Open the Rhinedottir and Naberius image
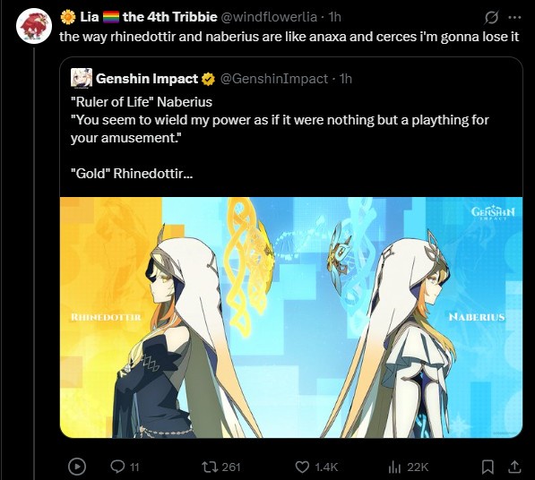The image size is (535, 480). tap(291, 317)
